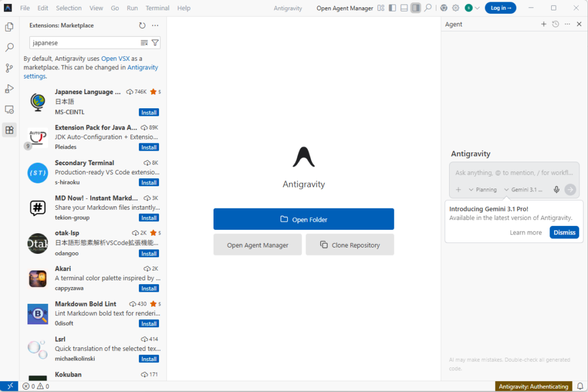Open the Explorer files view

[x=9, y=27]
